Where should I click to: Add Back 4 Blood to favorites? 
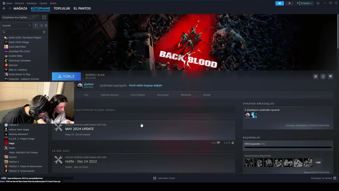pos(331,76)
